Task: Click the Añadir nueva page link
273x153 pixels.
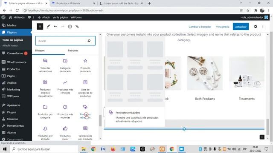Action: click(x=10, y=45)
